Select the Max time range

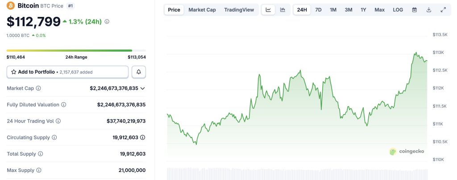click(x=379, y=10)
